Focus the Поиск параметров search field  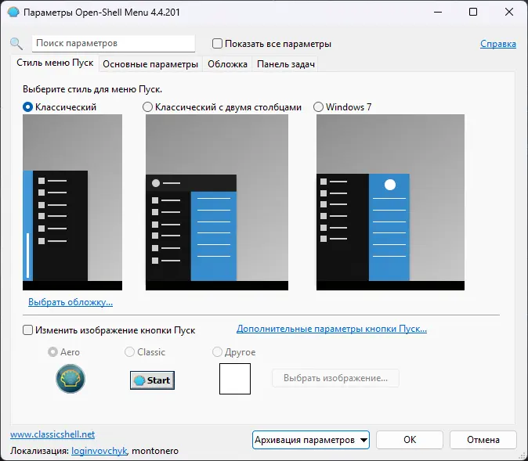pyautogui.click(x=114, y=43)
